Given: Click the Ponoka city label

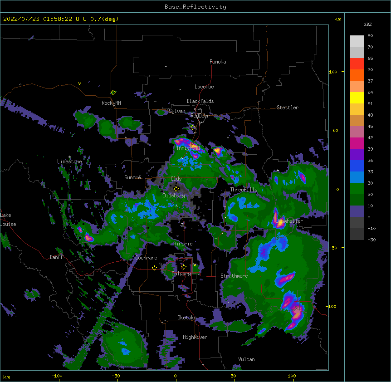Looking at the screenshot, I should point(218,62).
